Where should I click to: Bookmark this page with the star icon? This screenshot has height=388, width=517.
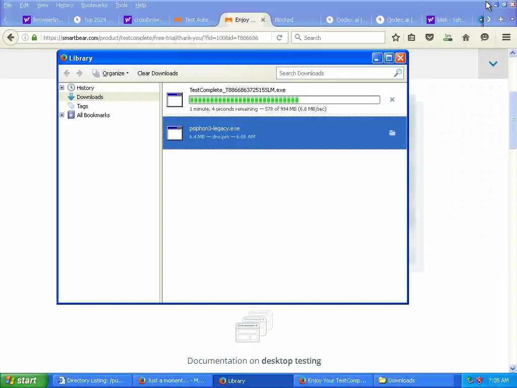click(x=396, y=37)
